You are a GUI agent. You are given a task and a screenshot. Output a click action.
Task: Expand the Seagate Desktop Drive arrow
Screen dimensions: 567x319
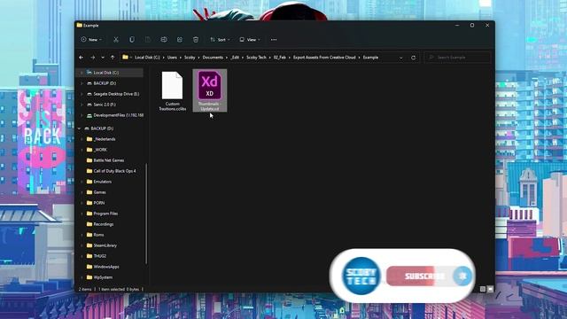coord(82,94)
